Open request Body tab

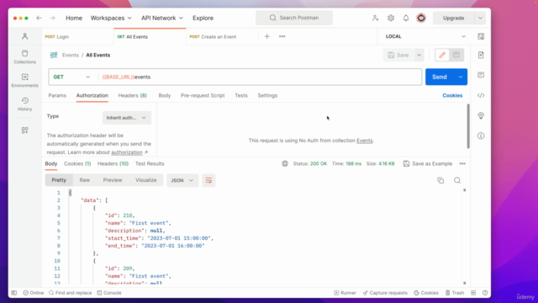pyautogui.click(x=165, y=95)
